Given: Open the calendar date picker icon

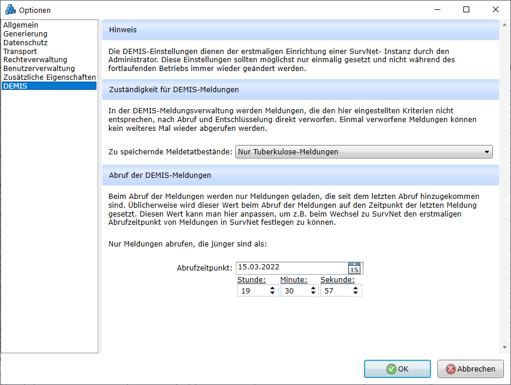Looking at the screenshot, I should 354,268.
